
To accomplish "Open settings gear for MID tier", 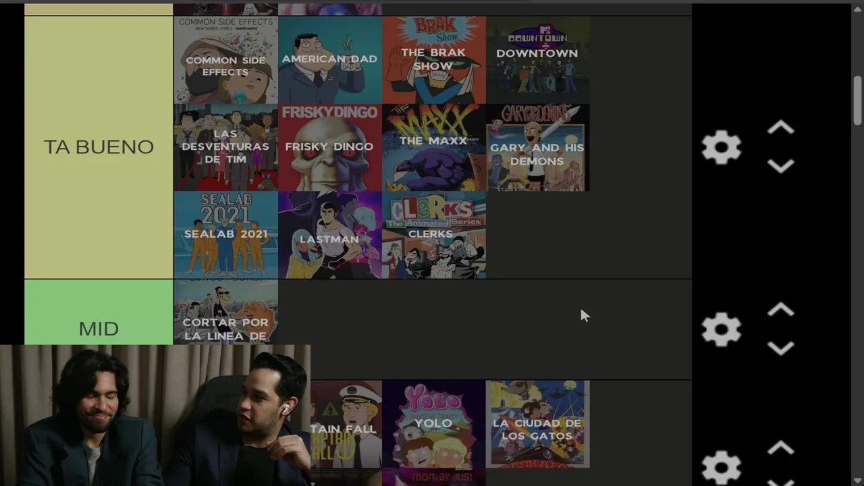I will [721, 329].
